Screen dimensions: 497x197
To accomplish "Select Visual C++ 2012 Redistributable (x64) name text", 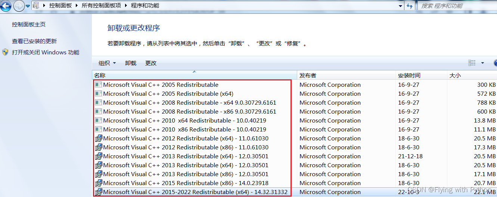I will tap(186, 138).
